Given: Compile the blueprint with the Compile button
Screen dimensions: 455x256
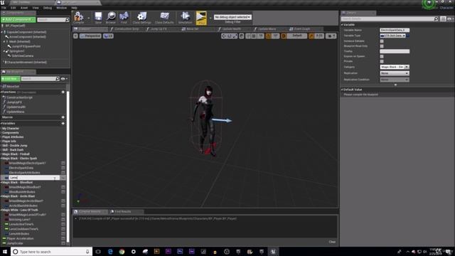Looking at the screenshot, I should pos(78,18).
